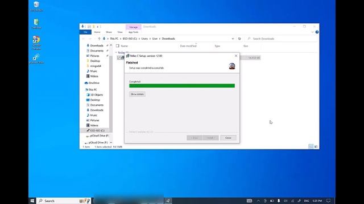Open the touch keyboard tray icon

249,201
